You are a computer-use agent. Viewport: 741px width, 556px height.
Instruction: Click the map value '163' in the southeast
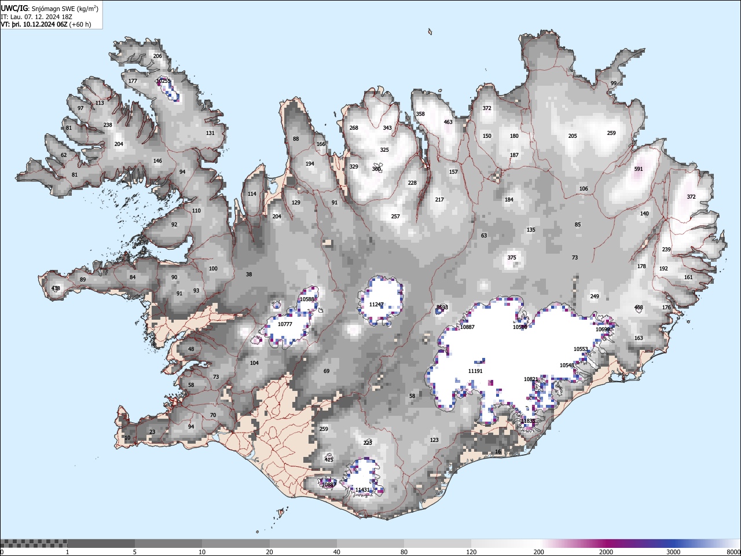(x=639, y=338)
